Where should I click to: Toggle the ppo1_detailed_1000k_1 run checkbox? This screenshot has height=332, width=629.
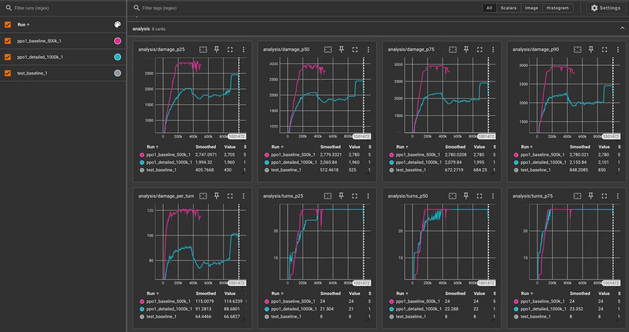click(8, 57)
